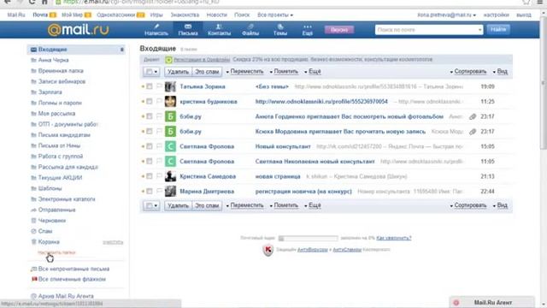Click Настроить папки link

56,252
